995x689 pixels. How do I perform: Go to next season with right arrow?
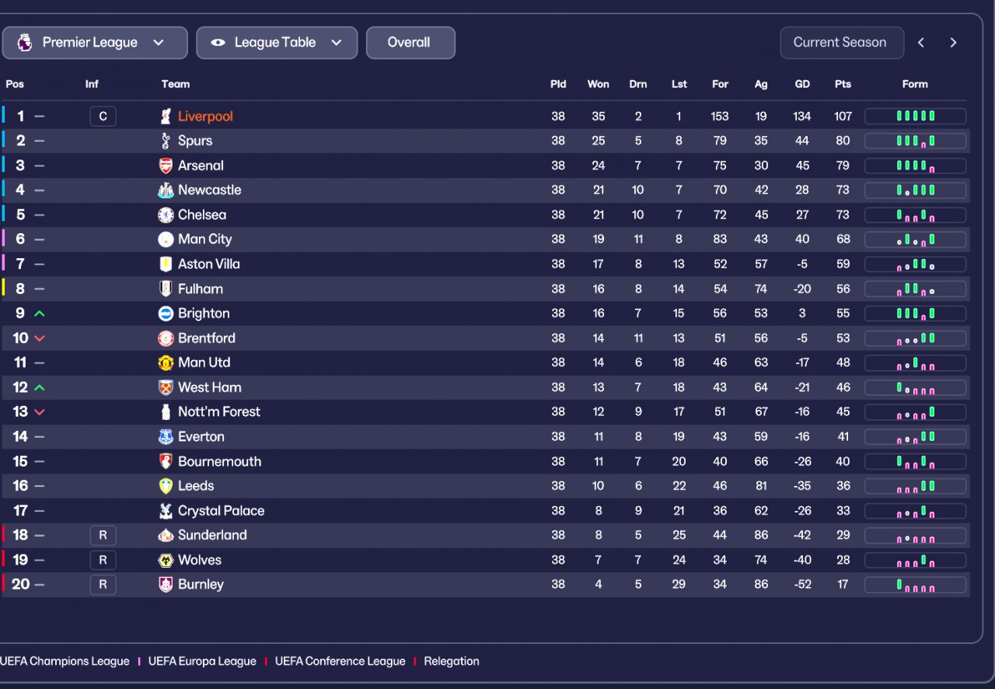click(x=953, y=43)
